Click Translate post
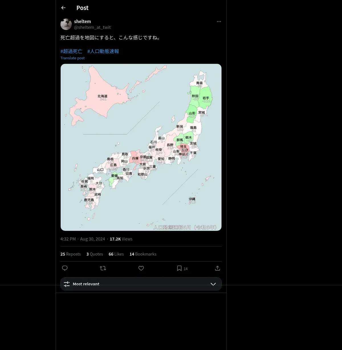 pos(72,58)
